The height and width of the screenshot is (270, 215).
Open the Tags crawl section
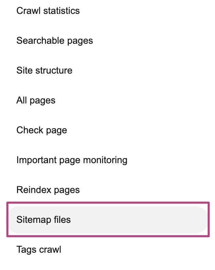click(39, 250)
